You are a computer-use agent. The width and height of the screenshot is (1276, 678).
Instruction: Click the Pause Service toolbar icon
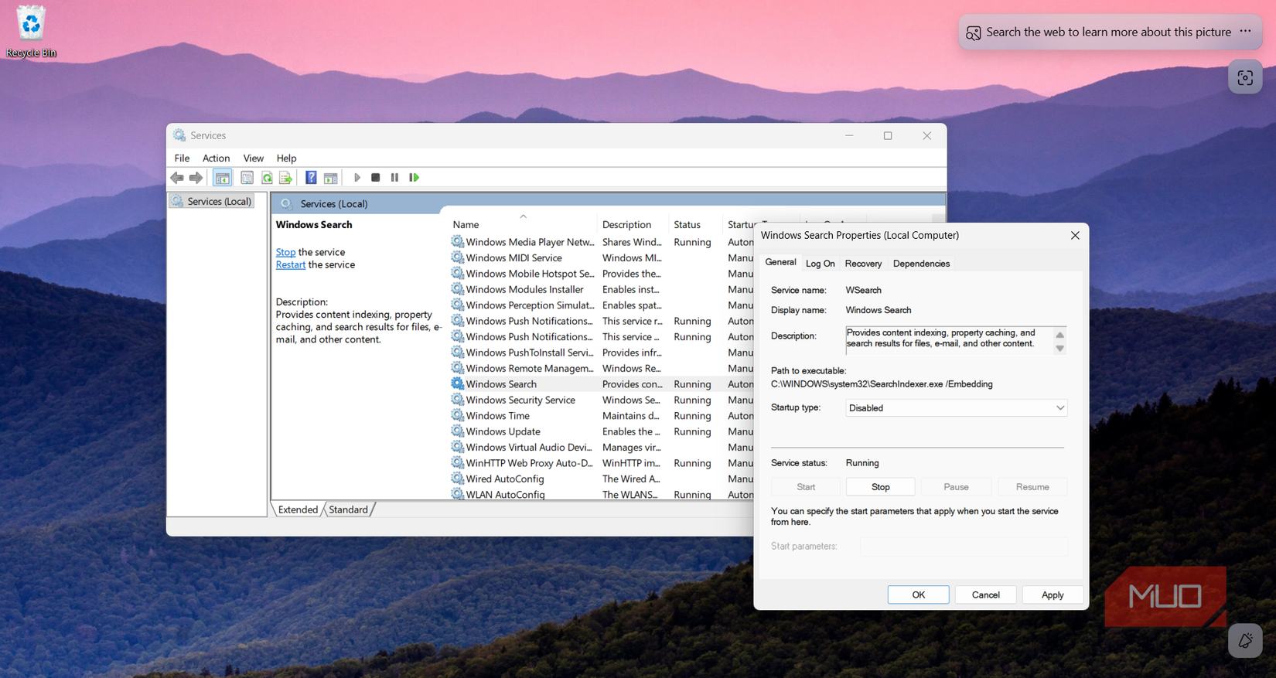click(394, 178)
